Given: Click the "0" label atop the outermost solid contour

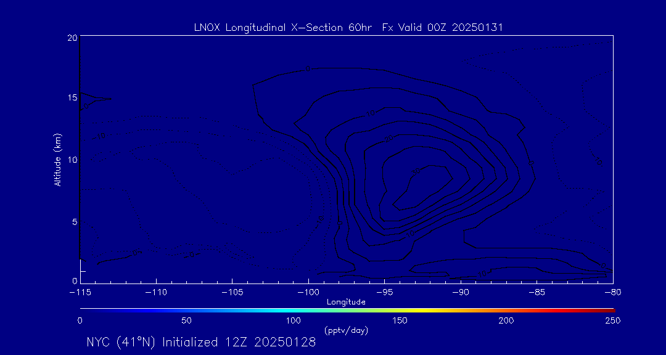Looking at the screenshot, I should [x=308, y=69].
